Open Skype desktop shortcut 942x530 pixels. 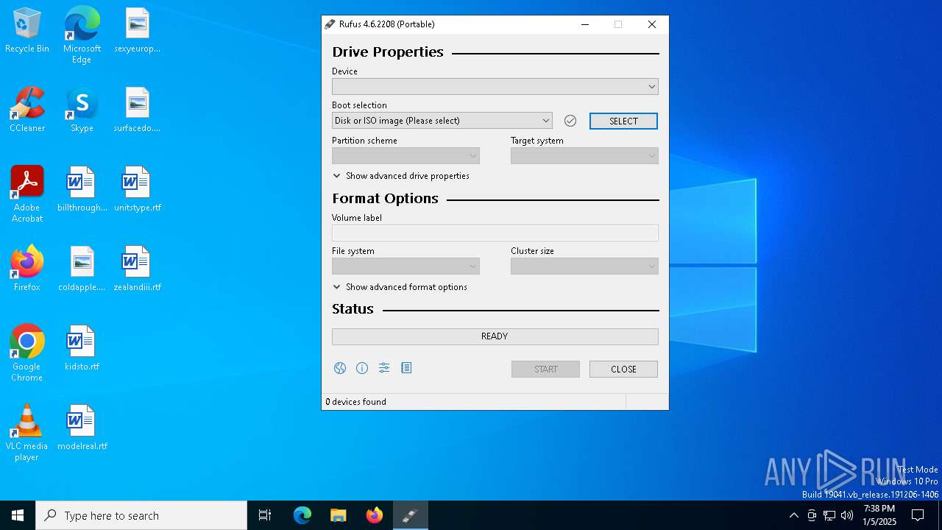click(82, 110)
